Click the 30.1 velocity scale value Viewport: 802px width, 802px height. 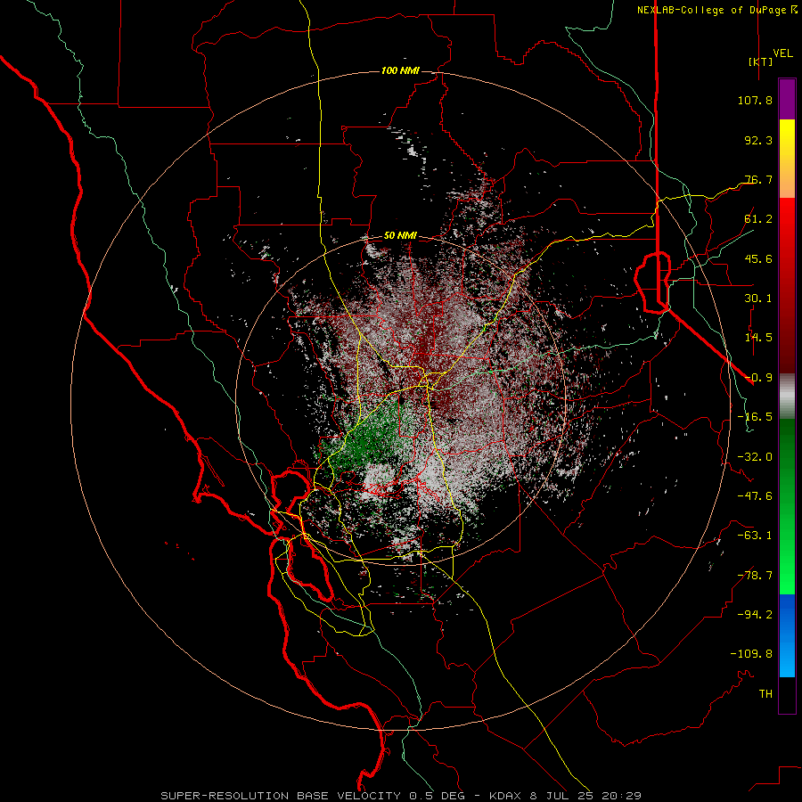(758, 299)
